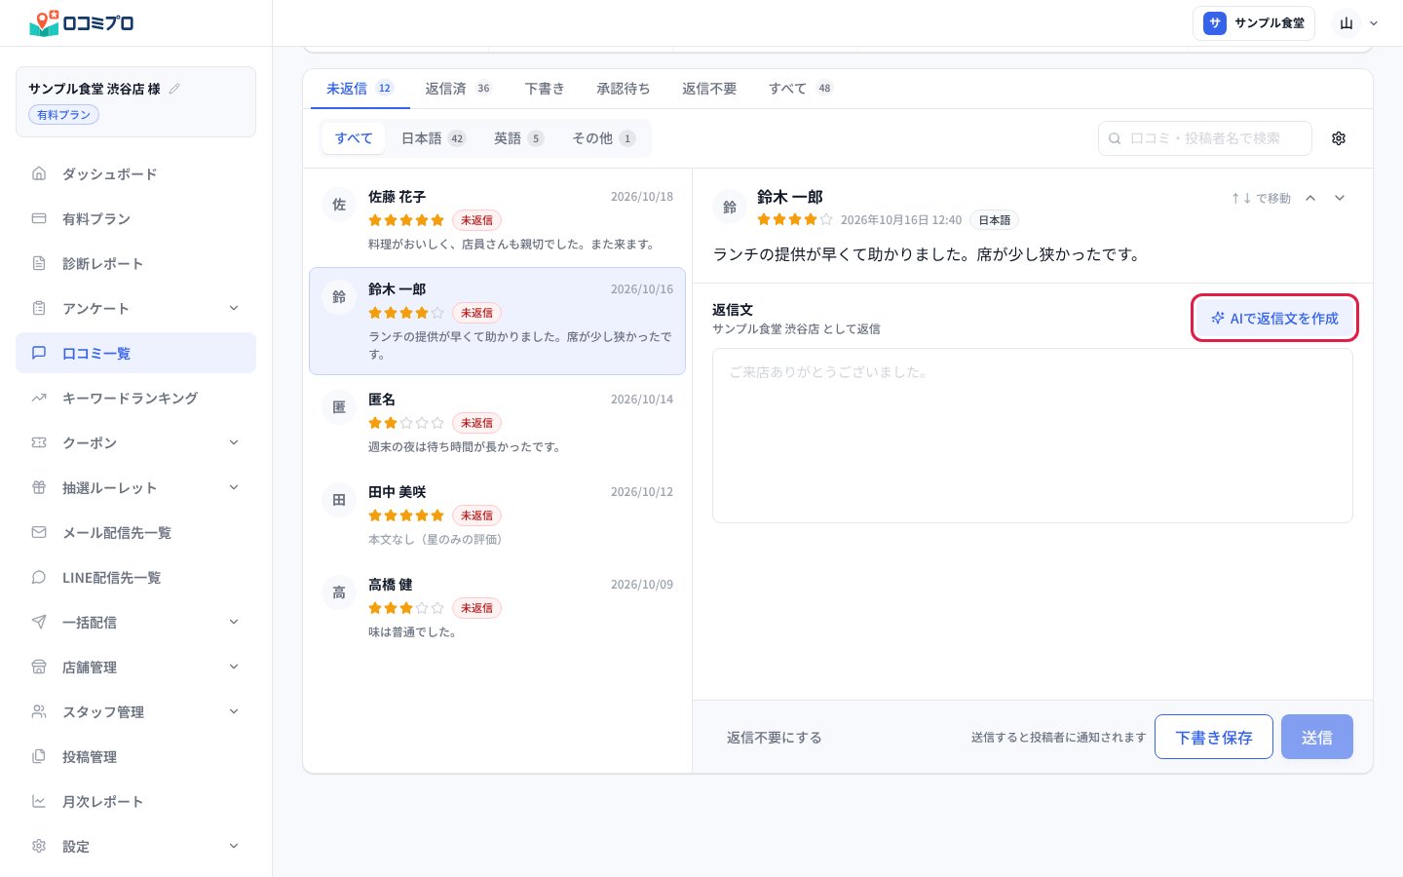The height and width of the screenshot is (877, 1403).
Task: Open the サンプル食堂 store switcher
Action: tap(1254, 23)
